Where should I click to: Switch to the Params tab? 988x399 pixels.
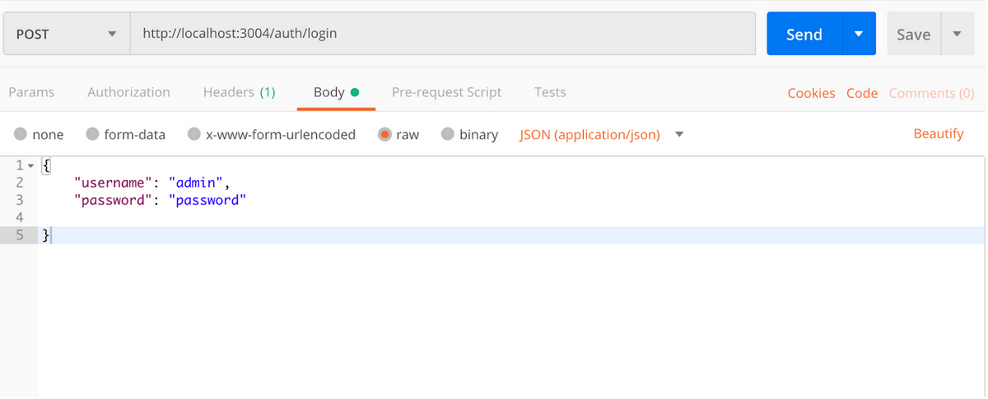click(x=31, y=92)
